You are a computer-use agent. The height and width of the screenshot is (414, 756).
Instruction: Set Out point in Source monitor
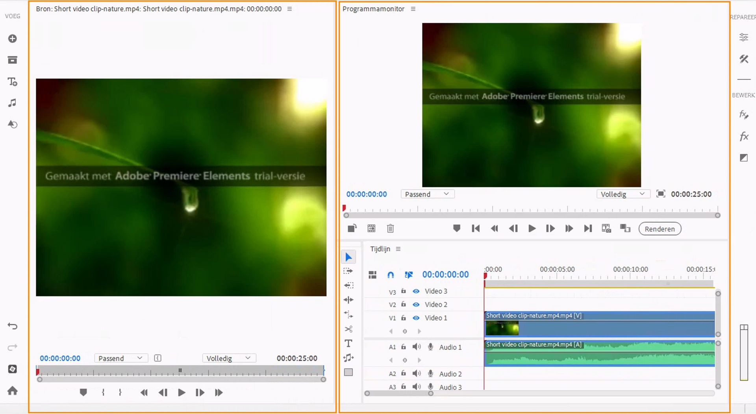pos(120,392)
